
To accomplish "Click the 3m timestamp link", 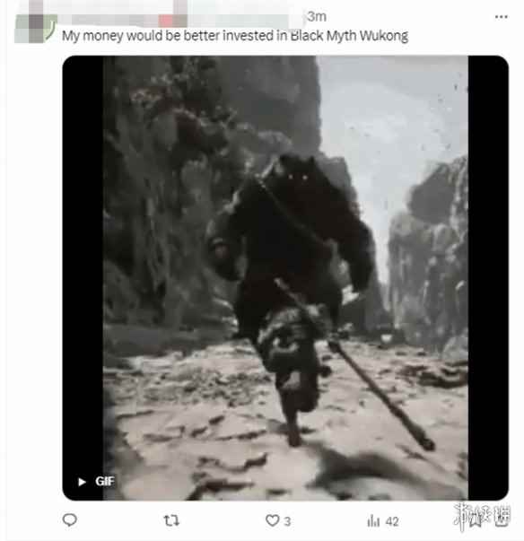I will [x=317, y=16].
